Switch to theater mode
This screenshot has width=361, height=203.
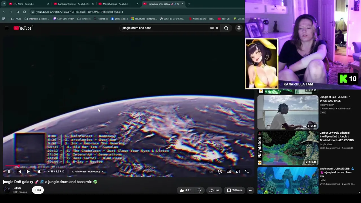229,171
